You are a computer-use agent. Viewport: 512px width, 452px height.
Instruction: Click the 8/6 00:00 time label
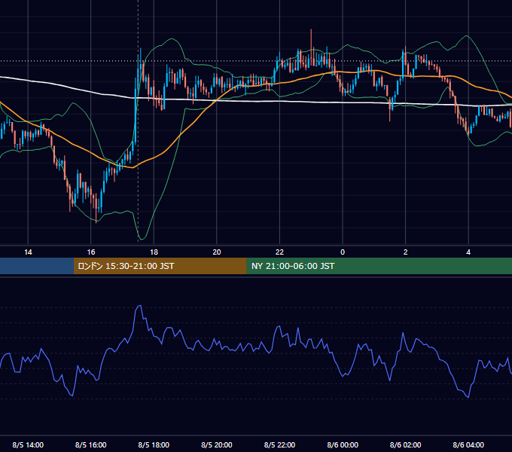[343, 444]
